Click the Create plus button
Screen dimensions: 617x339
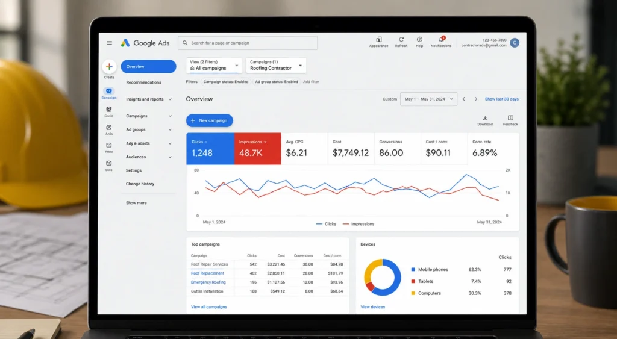point(110,67)
